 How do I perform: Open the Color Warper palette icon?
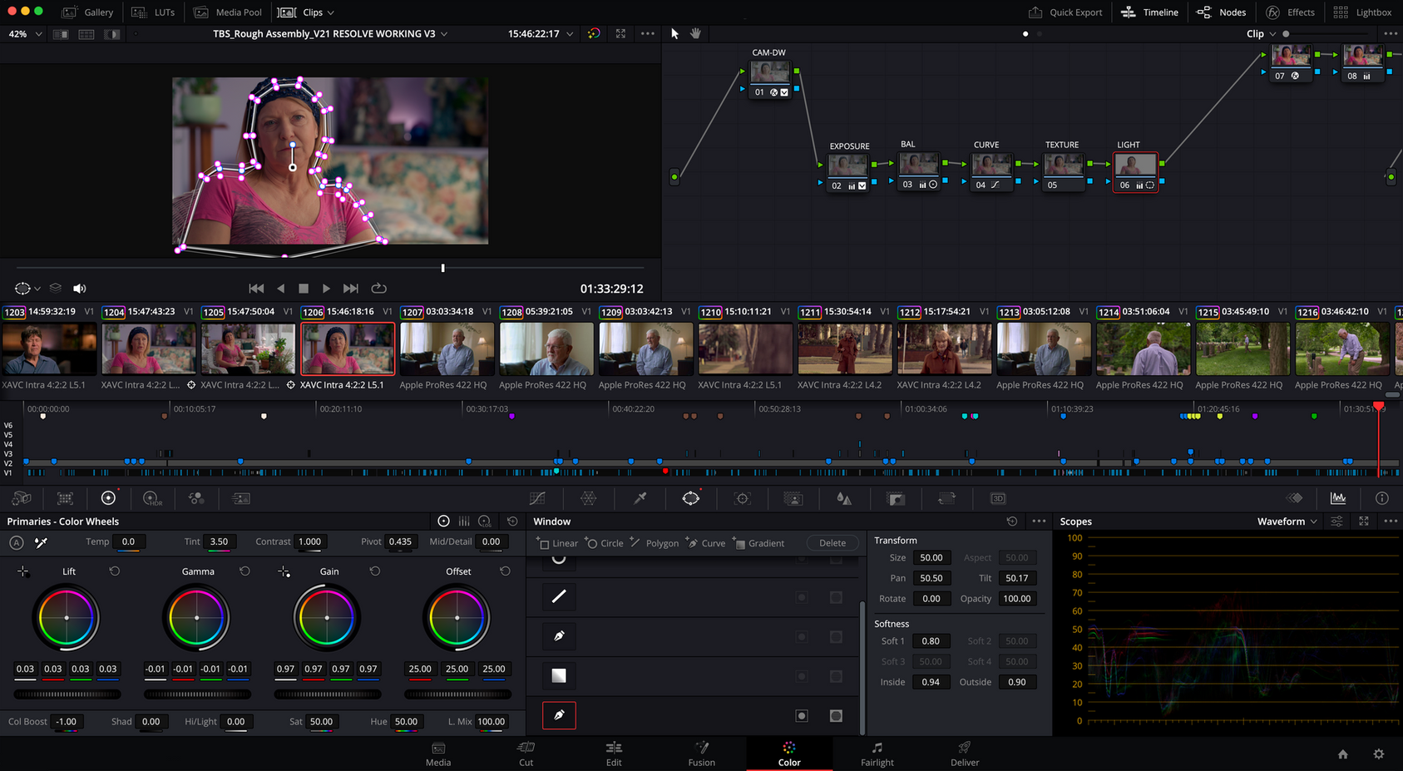589,498
